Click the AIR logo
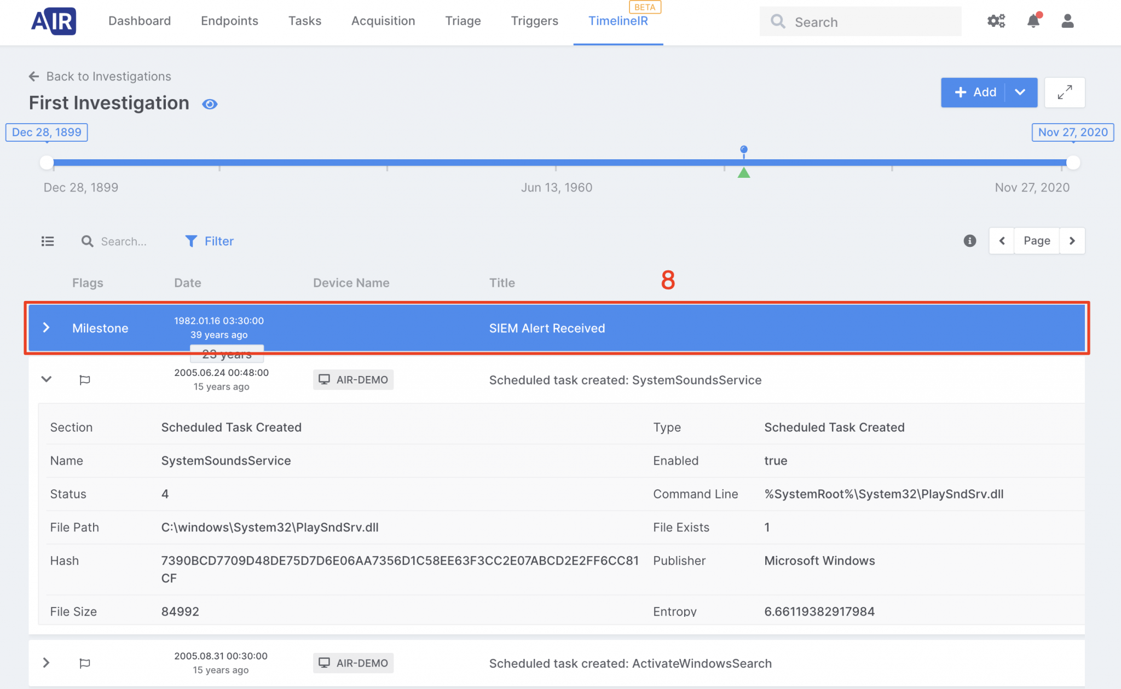1121x689 pixels. click(x=54, y=21)
